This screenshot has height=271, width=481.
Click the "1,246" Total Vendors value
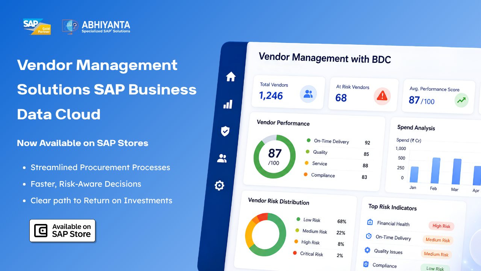click(x=271, y=96)
